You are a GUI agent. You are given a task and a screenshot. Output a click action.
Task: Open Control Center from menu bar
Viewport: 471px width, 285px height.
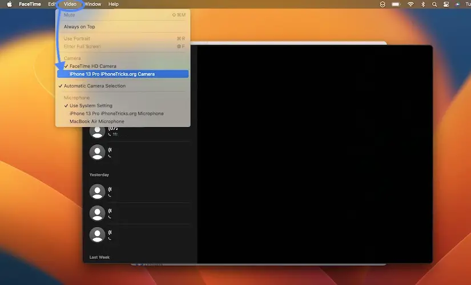coord(447,4)
